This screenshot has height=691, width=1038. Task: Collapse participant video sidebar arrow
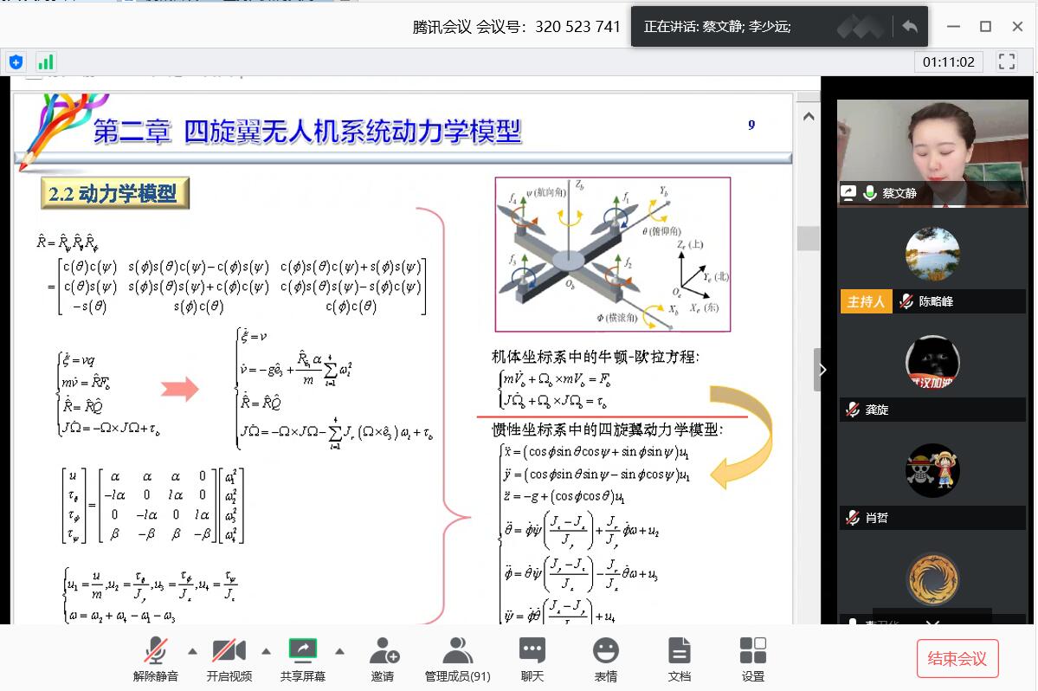coord(822,370)
